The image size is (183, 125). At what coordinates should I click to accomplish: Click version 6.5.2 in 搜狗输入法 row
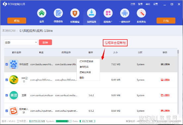[x=91, y=111]
